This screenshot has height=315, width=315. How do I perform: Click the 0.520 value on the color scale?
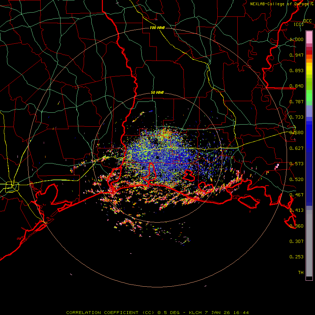(x=296, y=180)
